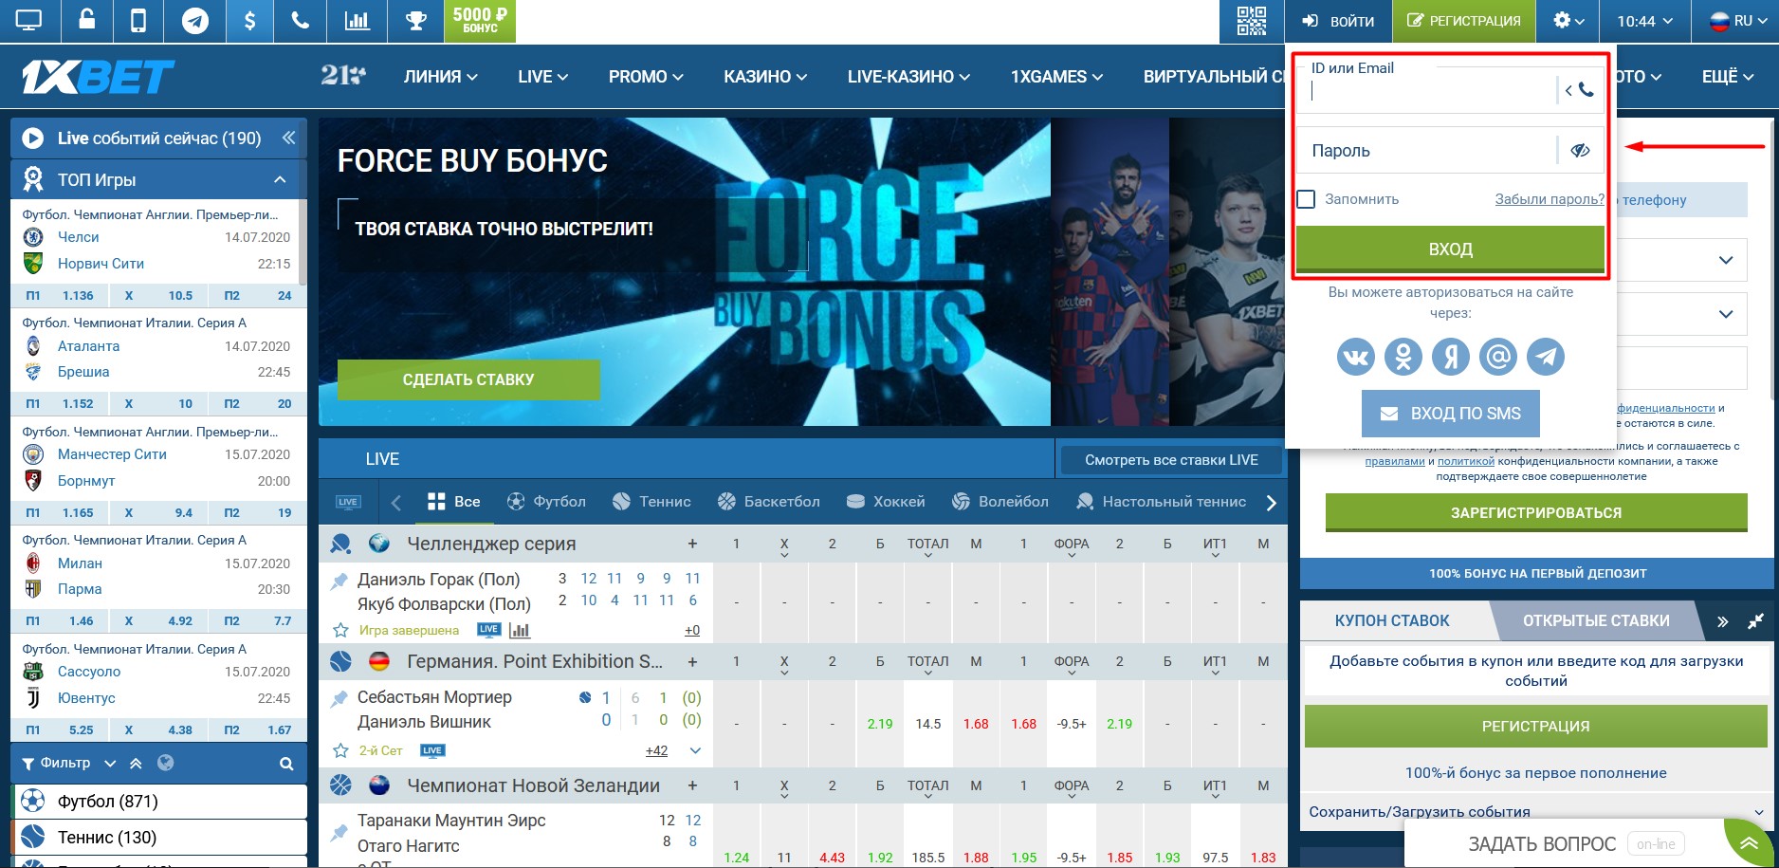Switch to КУПОН СТАВОК tab

point(1392,621)
